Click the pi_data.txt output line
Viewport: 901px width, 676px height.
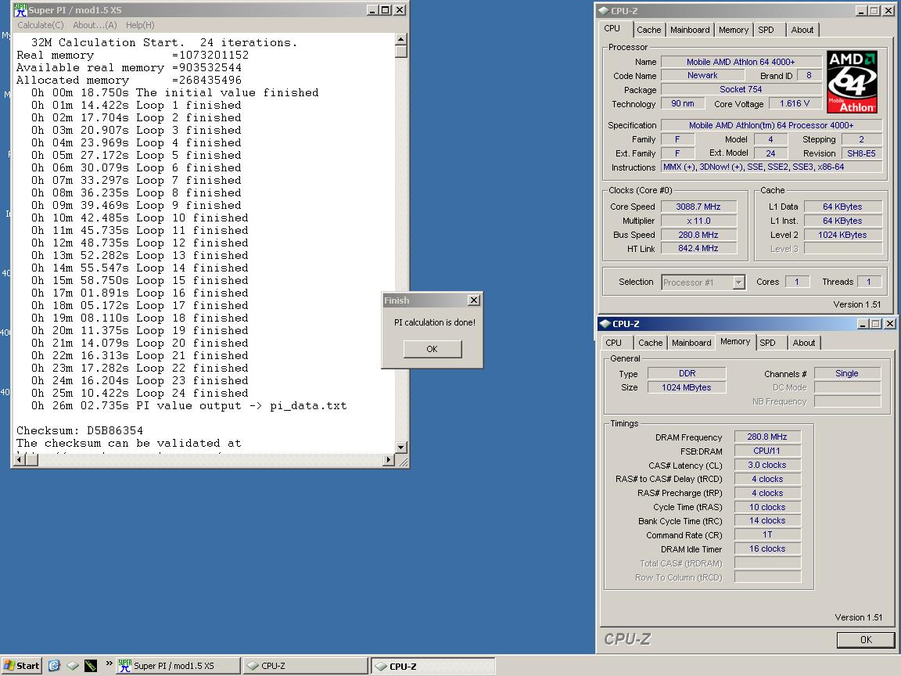tap(189, 406)
